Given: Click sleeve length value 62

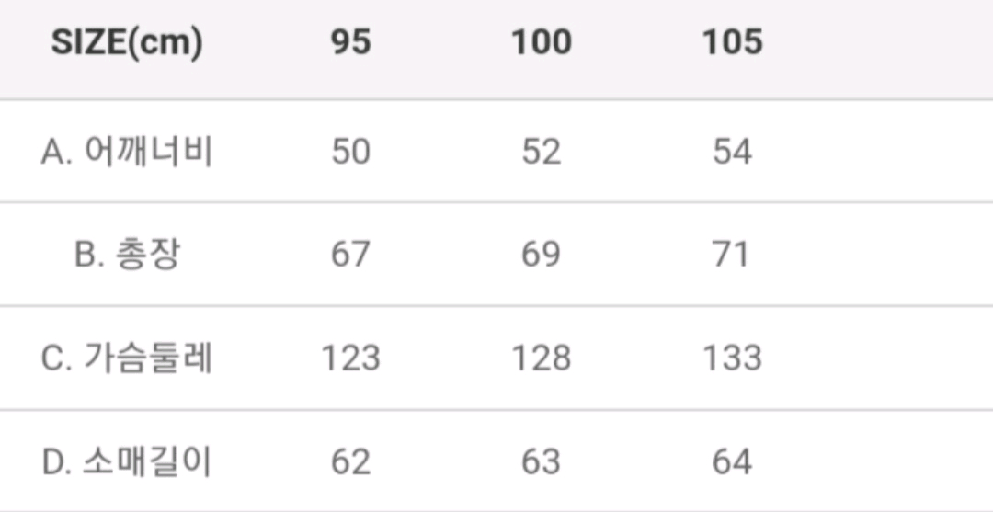Looking at the screenshot, I should (350, 461).
